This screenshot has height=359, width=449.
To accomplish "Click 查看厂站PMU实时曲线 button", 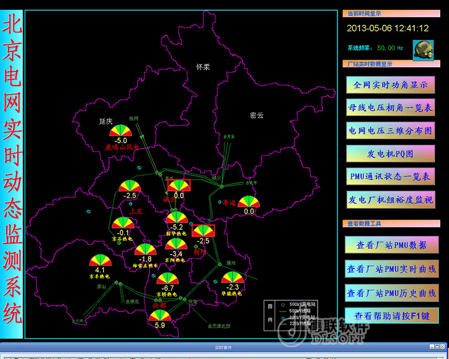I will [x=392, y=269].
